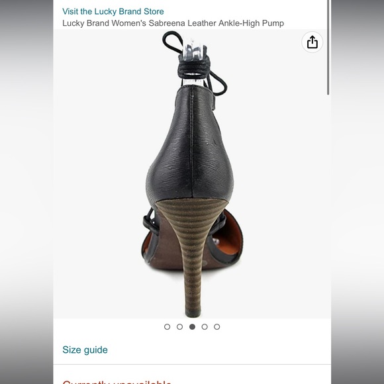Tap the share icon on product image
The image size is (384, 384).
point(312,42)
